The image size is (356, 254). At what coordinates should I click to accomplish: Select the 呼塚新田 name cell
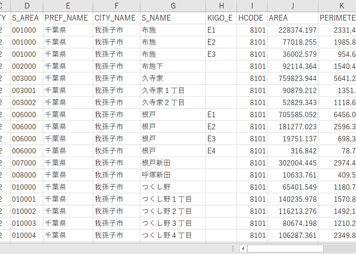[173, 175]
